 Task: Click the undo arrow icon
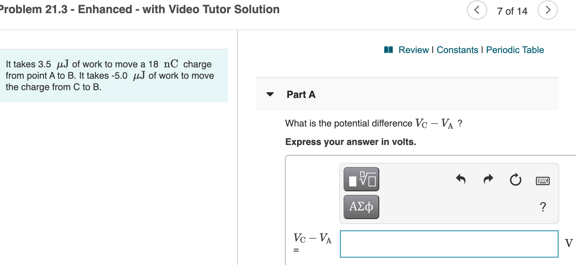461,179
